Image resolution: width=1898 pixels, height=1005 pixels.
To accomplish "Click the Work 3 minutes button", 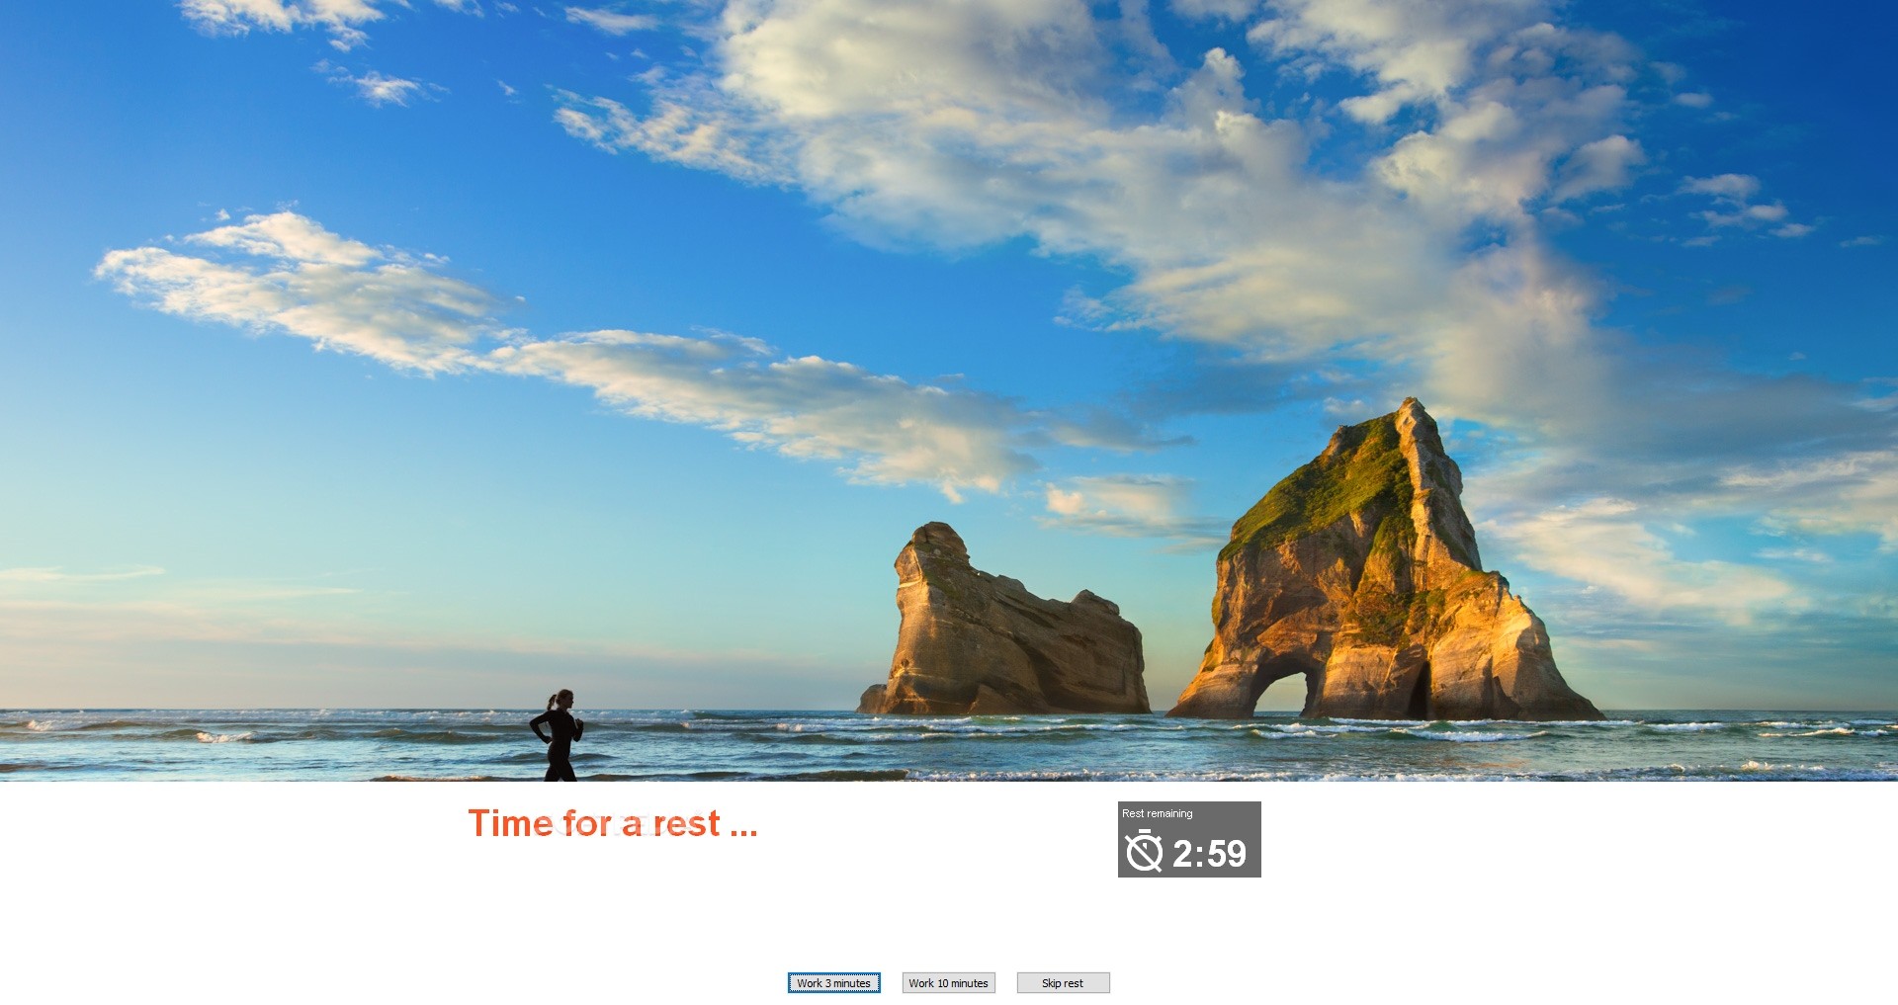I will 833,982.
